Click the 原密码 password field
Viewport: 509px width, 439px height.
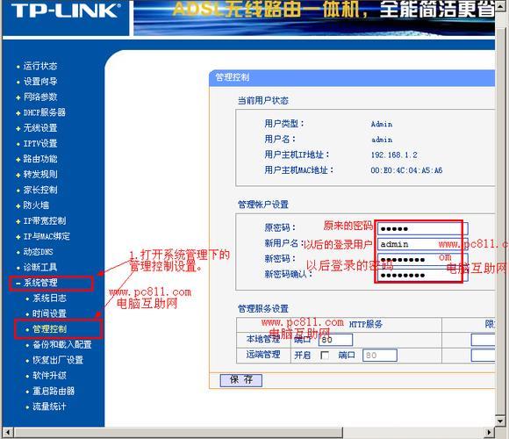tap(422, 228)
